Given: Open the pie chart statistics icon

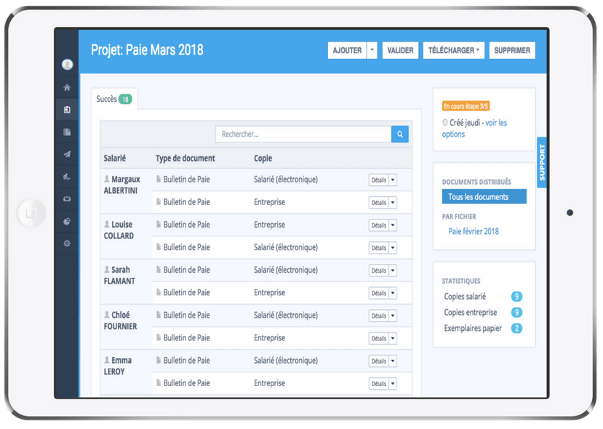Looking at the screenshot, I should point(66,221).
